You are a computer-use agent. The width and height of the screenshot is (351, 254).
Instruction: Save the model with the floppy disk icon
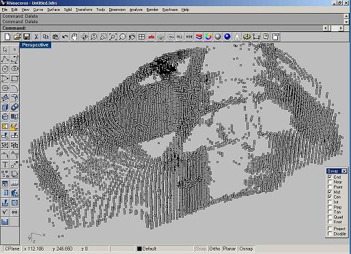(x=27, y=37)
